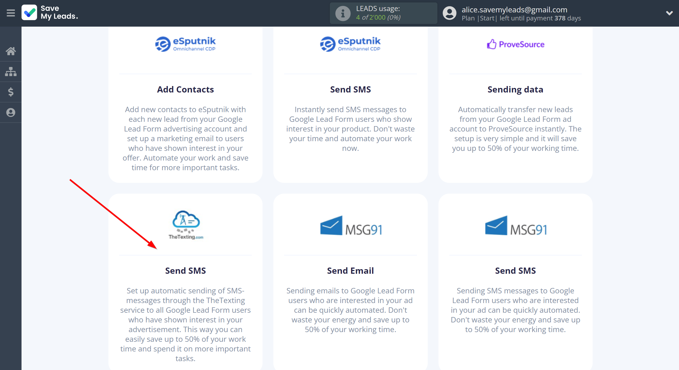This screenshot has height=370, width=679.
Task: Click Add Contacts eSputnik description text
Action: click(x=185, y=138)
